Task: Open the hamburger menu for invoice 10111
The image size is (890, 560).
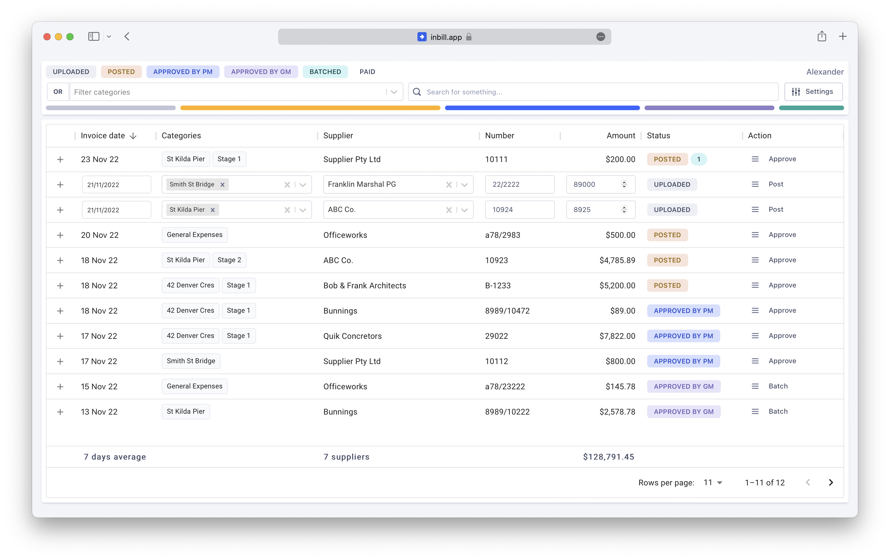Action: 755,159
